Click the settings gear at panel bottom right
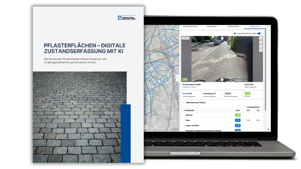This screenshot has height=169, width=301. coord(268,129)
